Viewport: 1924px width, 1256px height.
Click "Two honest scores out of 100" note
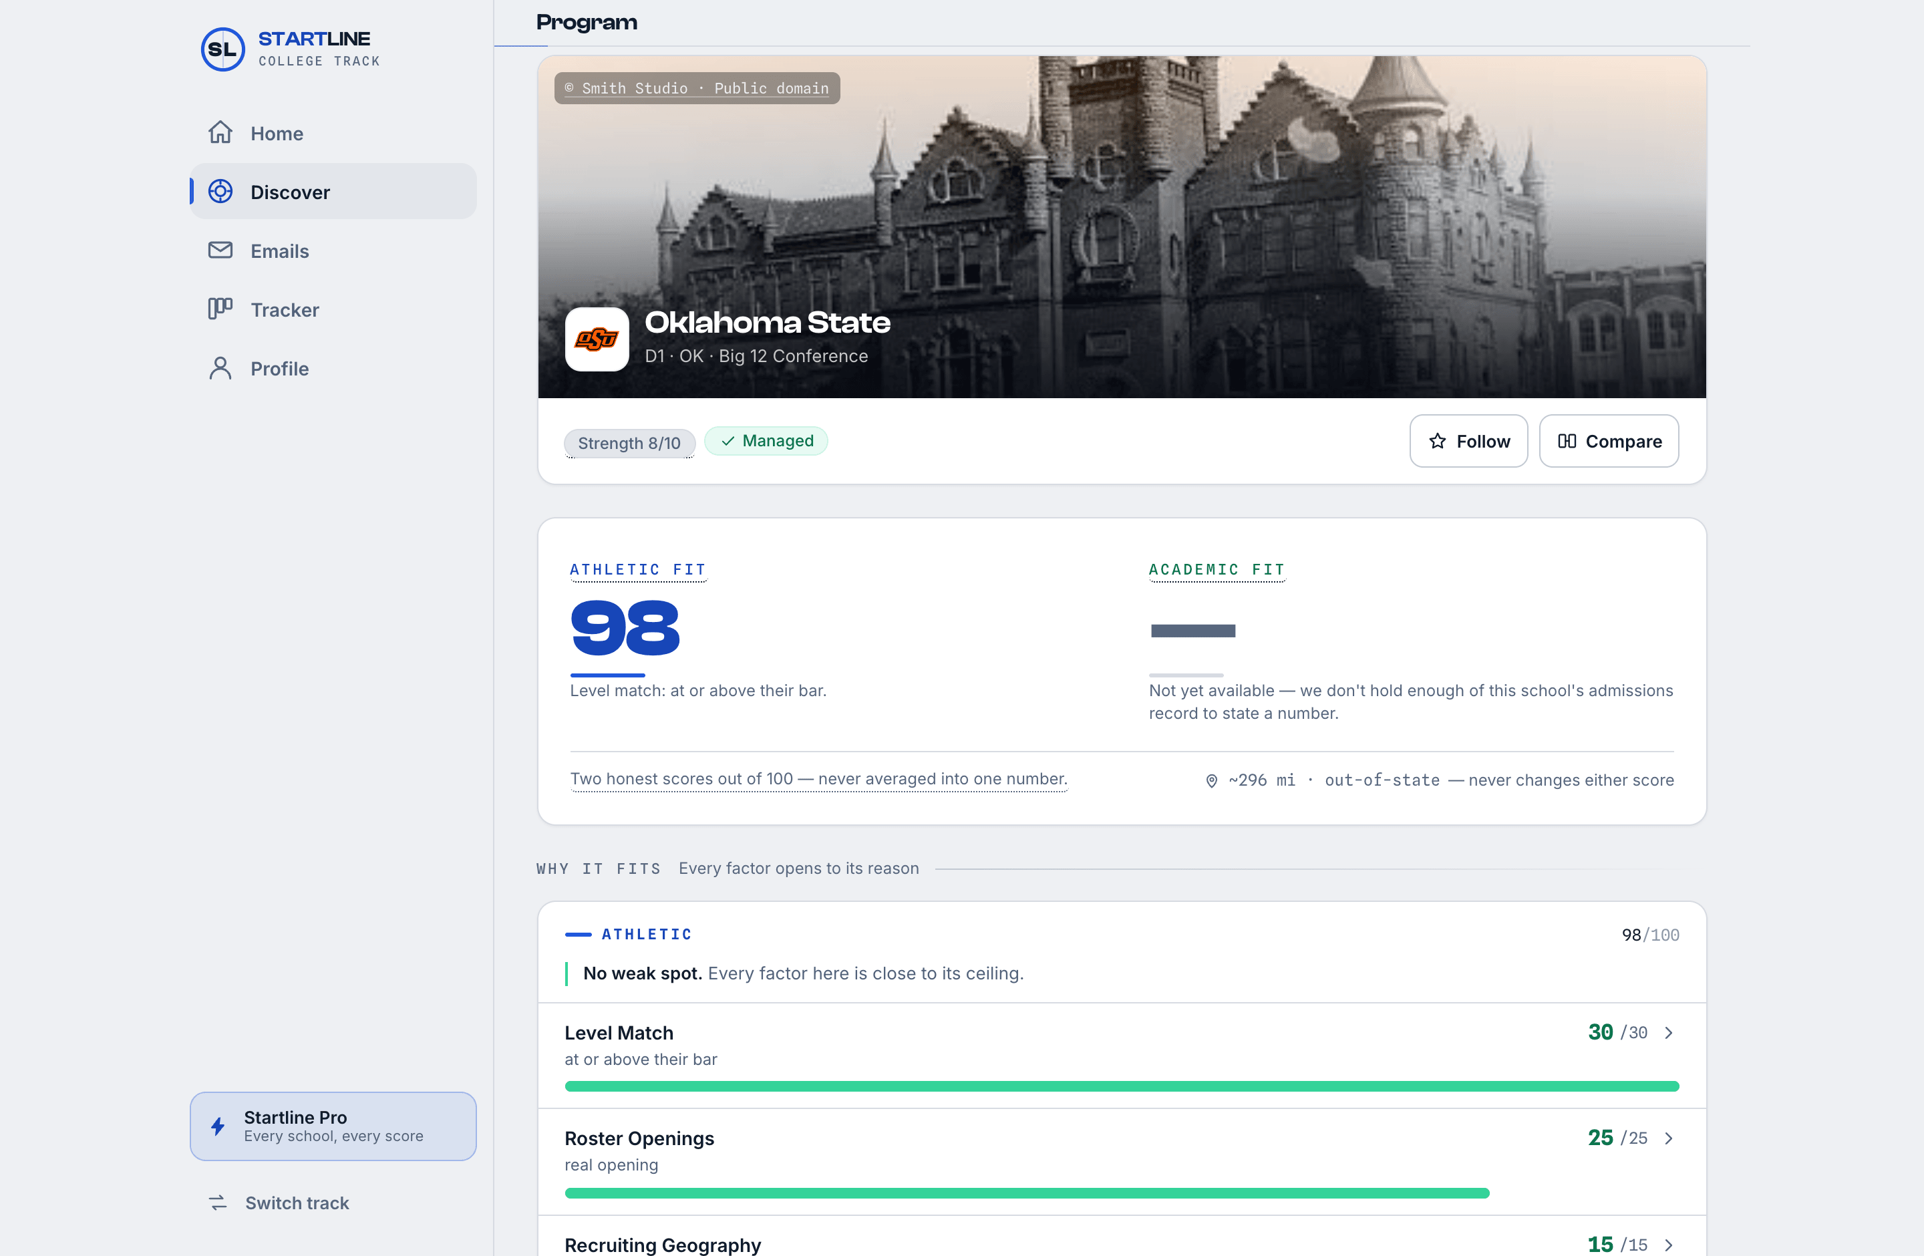tap(818, 779)
